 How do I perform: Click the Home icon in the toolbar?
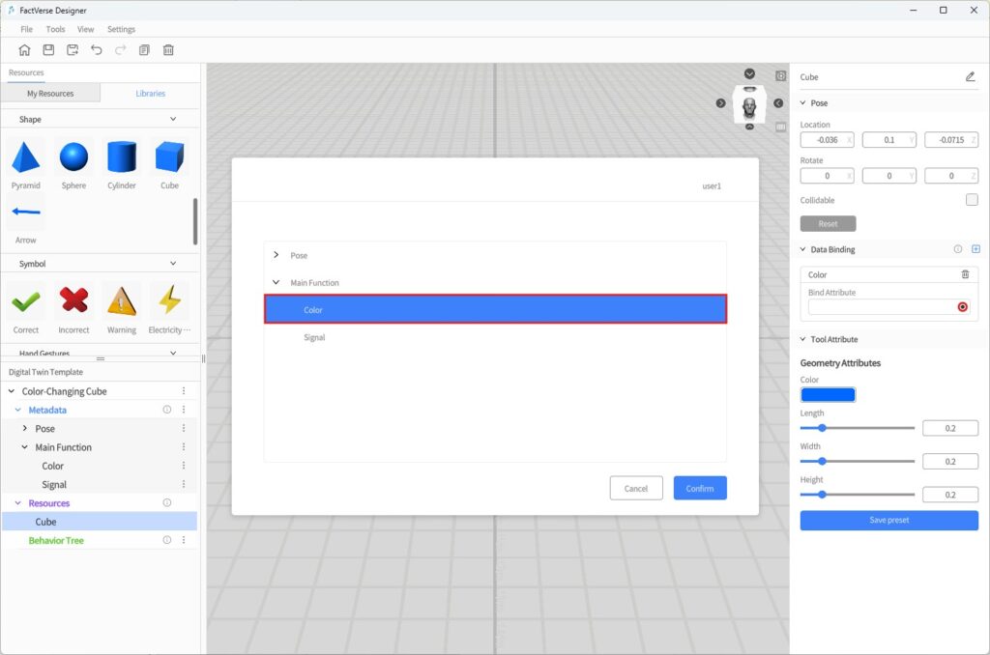click(x=24, y=49)
